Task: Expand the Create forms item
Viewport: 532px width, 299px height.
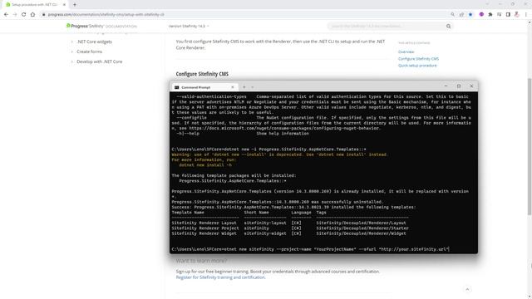Action: click(72, 51)
